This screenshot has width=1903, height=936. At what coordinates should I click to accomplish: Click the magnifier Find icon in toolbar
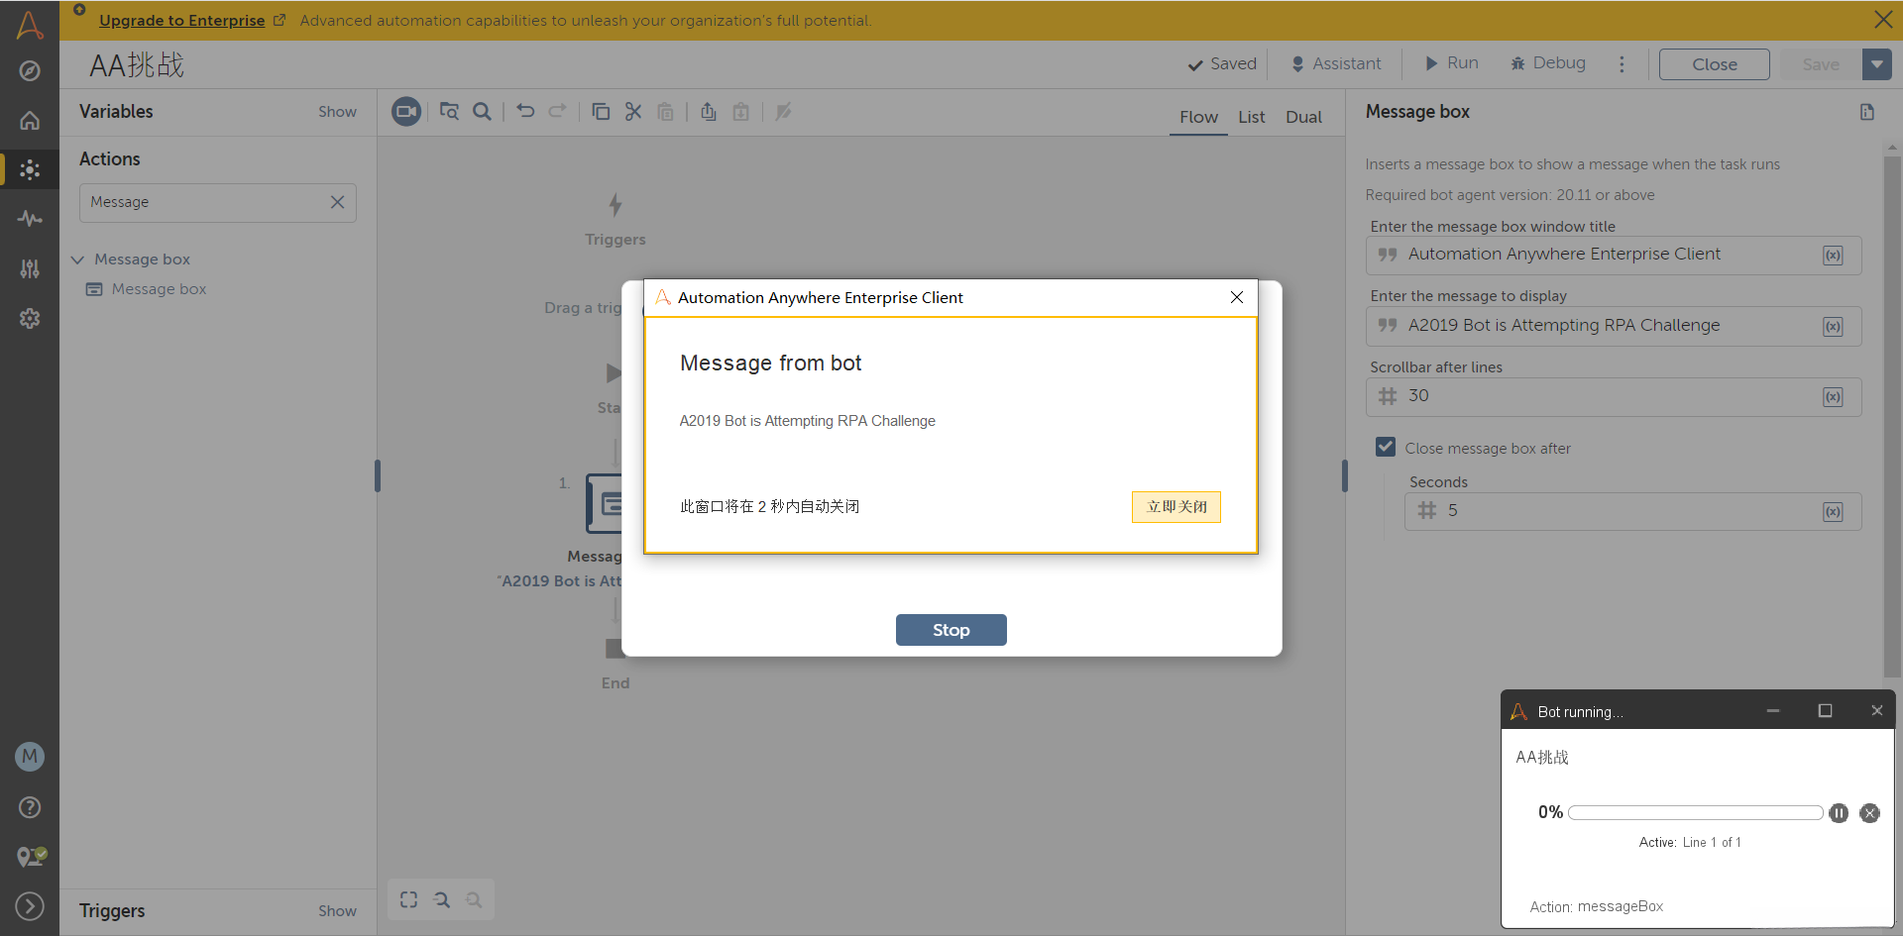482,112
